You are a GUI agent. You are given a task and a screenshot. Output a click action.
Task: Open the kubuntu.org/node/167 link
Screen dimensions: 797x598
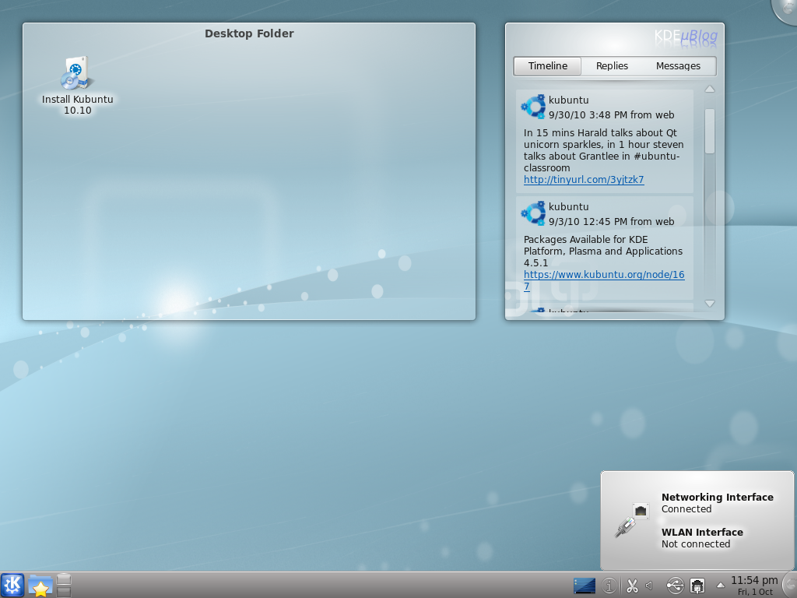point(604,280)
